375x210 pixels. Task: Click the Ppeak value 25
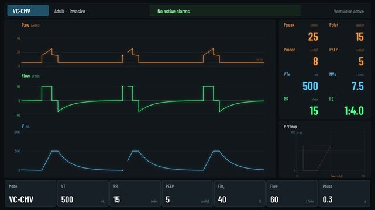313,37
